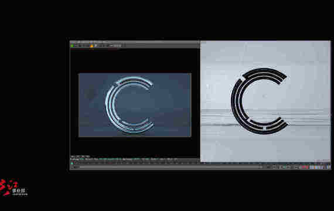Click the first red button in playback controls
This screenshot has width=334, height=211.
click(x=302, y=167)
